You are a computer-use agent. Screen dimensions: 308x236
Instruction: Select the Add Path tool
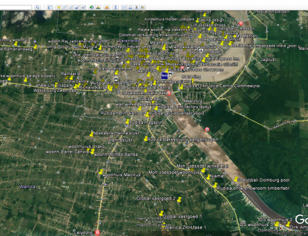[71, 7]
